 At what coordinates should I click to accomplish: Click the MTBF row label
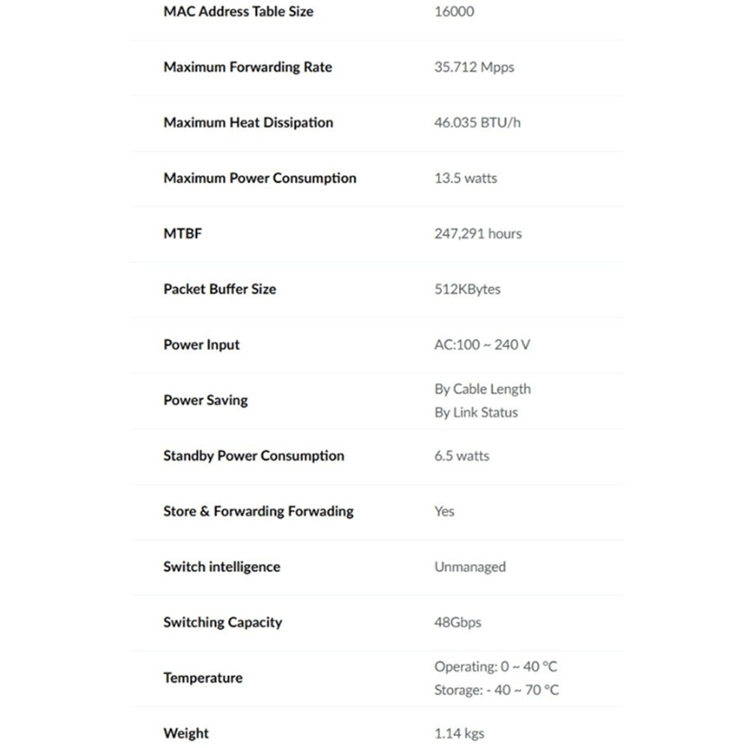(x=183, y=233)
